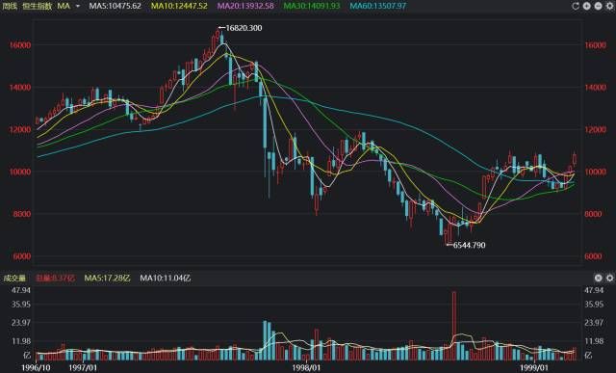Select the 1996/10 date on time axis
The height and width of the screenshot is (373, 616).
click(x=36, y=368)
